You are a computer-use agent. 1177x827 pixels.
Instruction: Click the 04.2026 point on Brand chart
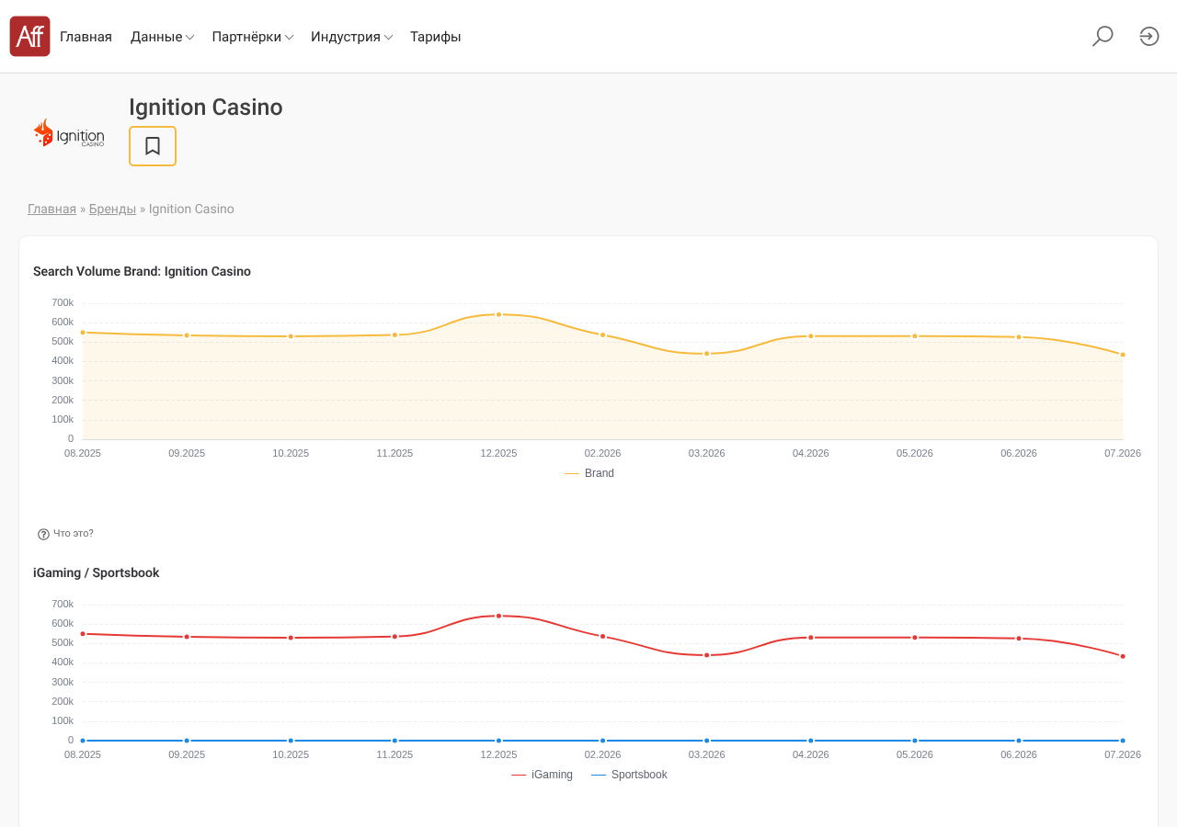811,336
